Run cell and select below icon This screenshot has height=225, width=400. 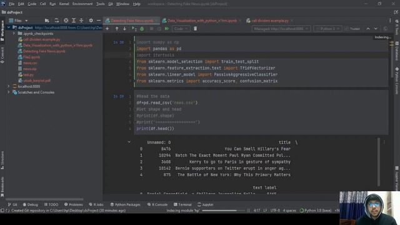[x=134, y=29]
